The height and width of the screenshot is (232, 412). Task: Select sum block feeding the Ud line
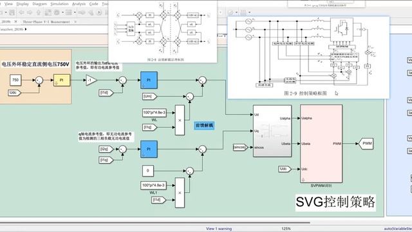202,80
